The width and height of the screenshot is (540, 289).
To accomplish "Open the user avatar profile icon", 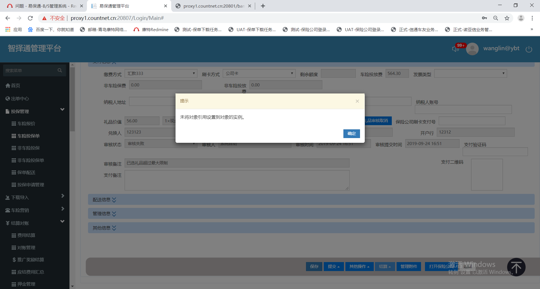I will 472,49.
